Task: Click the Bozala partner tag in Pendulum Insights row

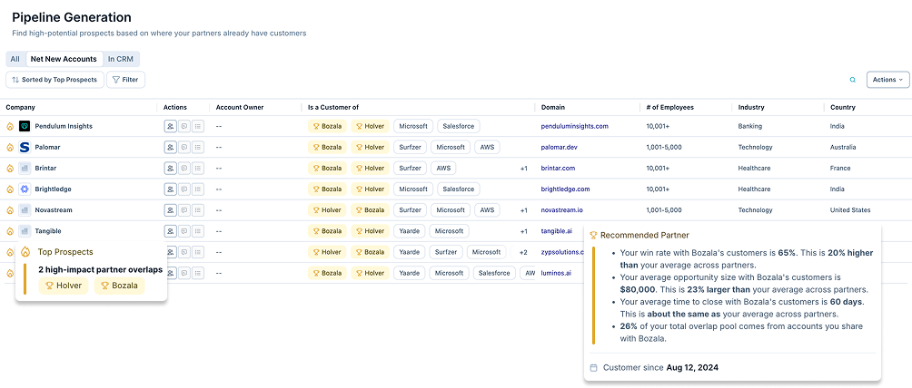Action: (x=327, y=126)
